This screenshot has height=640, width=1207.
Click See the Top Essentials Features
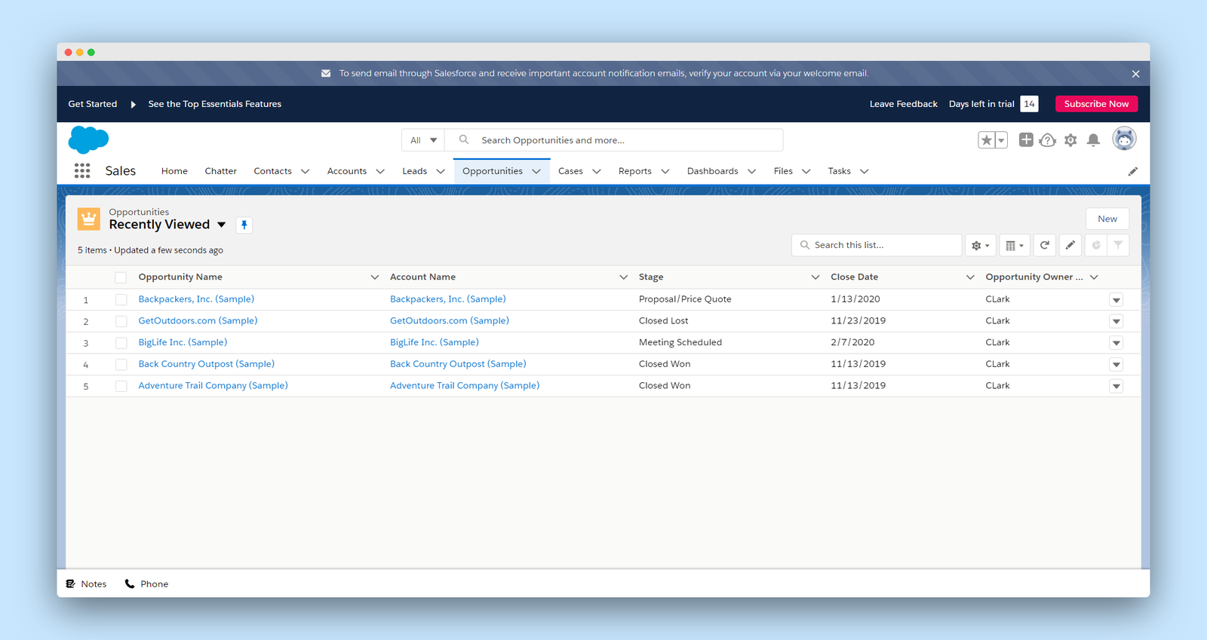point(215,104)
